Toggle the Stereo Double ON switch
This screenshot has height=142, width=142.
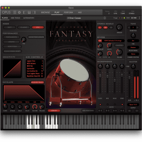pyautogui.click(x=105, y=28)
